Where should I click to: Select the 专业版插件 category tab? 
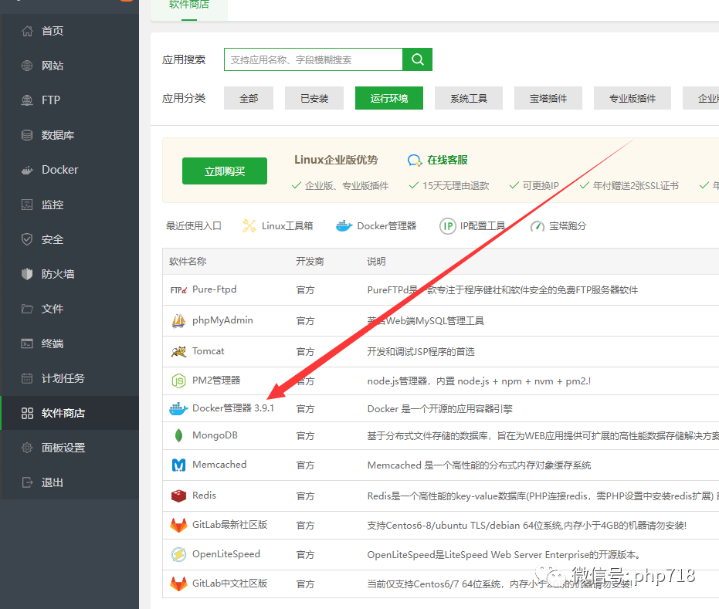click(x=633, y=98)
